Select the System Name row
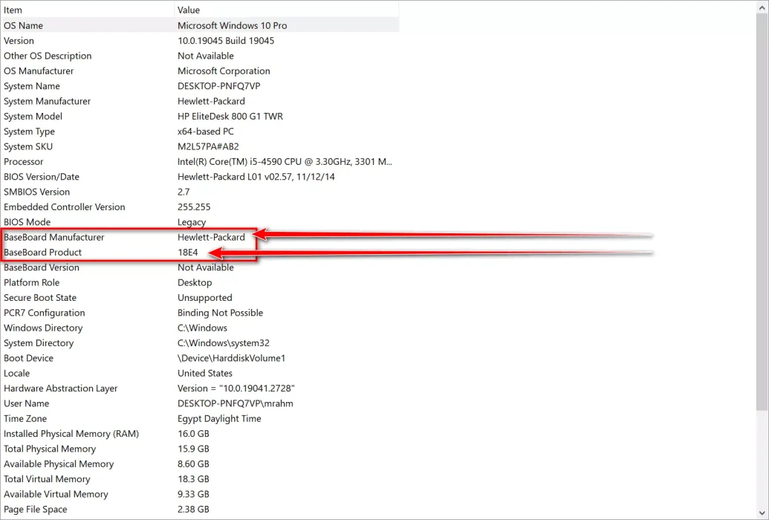The image size is (769, 520). pos(200,86)
